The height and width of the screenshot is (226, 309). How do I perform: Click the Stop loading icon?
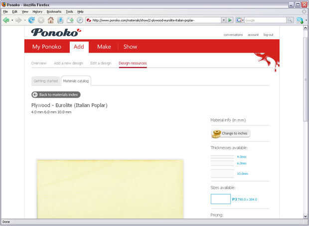[41, 20]
